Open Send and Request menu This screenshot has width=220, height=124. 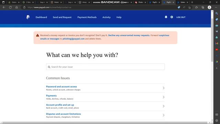(62, 17)
